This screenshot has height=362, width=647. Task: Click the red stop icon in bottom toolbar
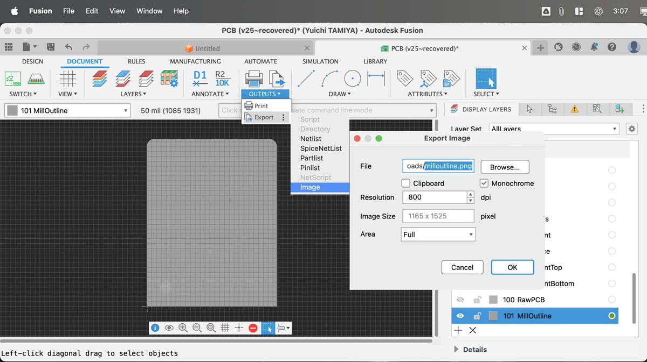pos(253,328)
